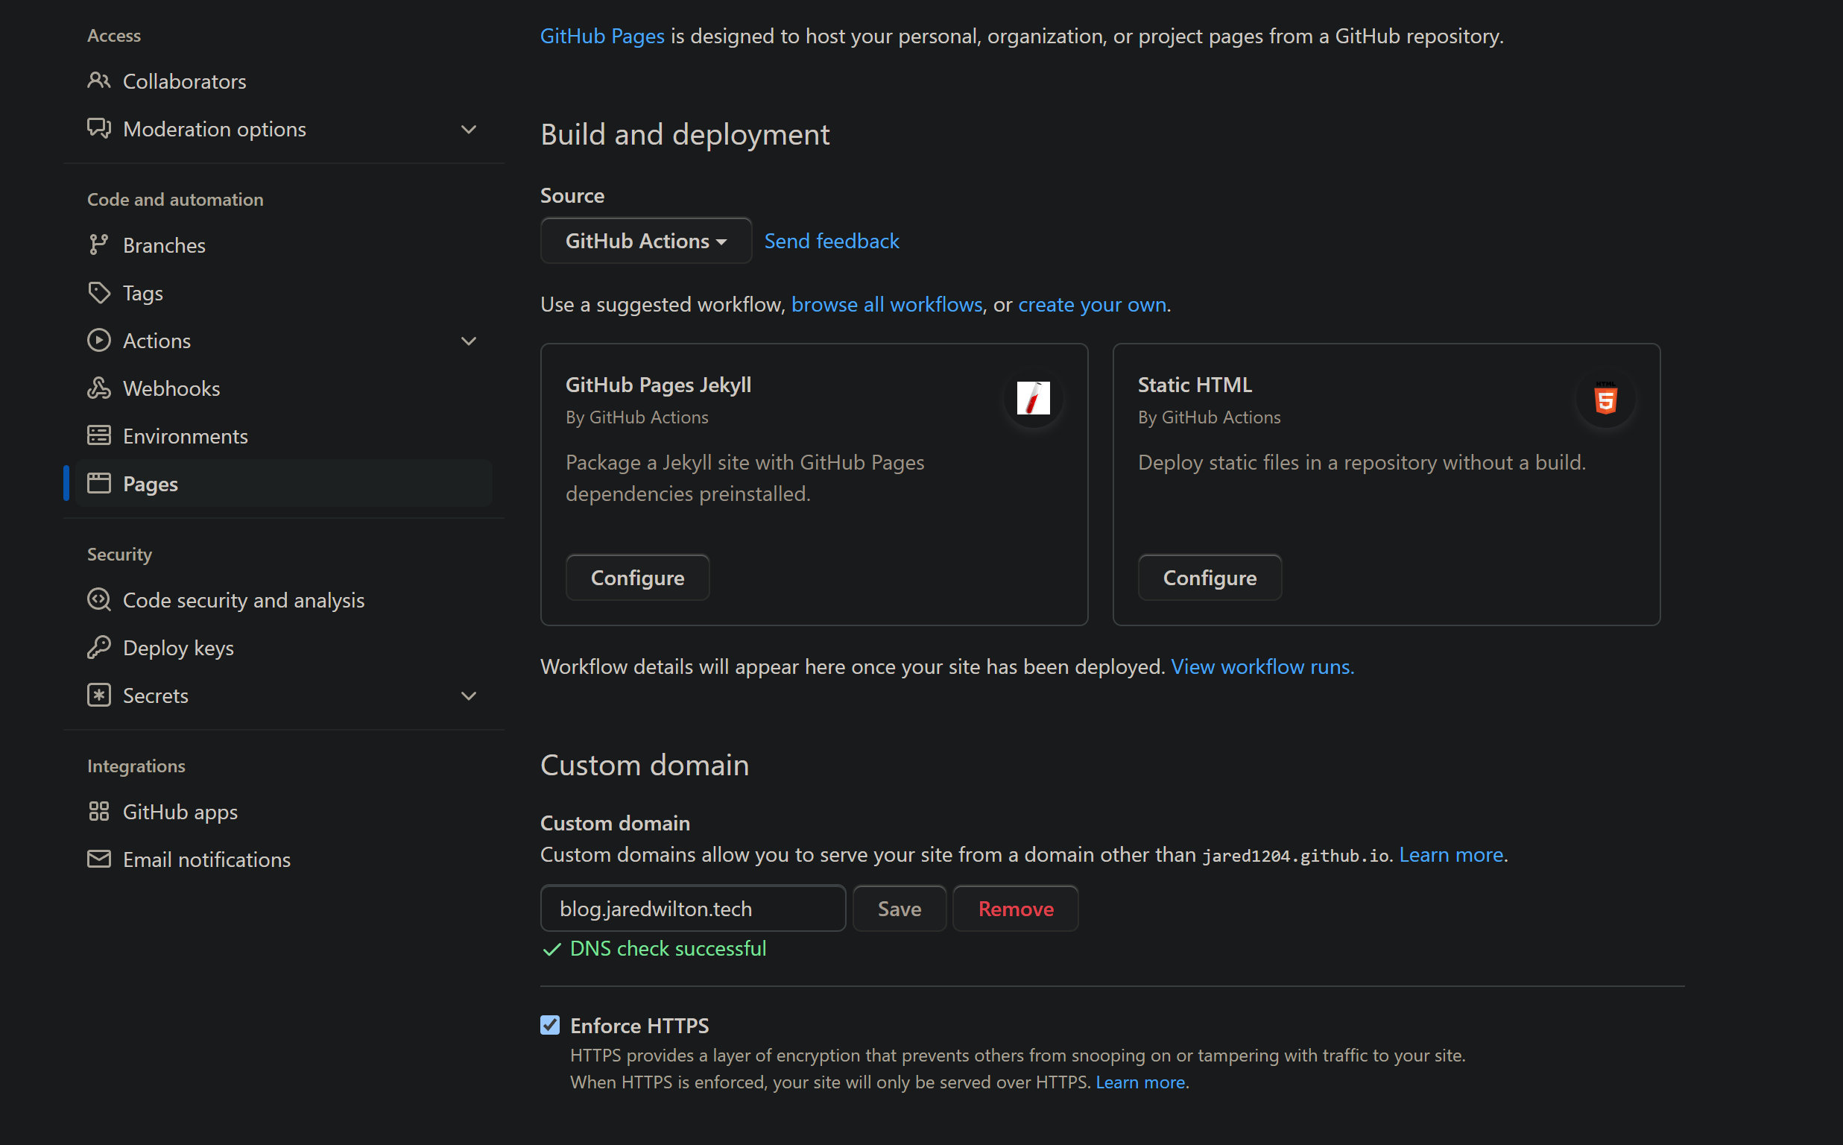The width and height of the screenshot is (1843, 1145).
Task: Click the Email notifications envelope icon
Action: tap(98, 859)
